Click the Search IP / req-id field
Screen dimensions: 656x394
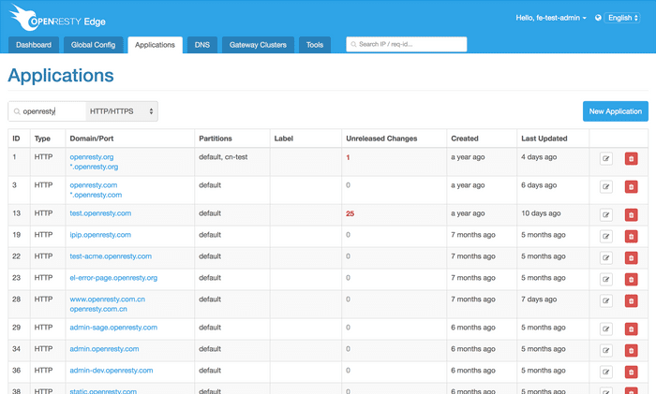pos(406,44)
